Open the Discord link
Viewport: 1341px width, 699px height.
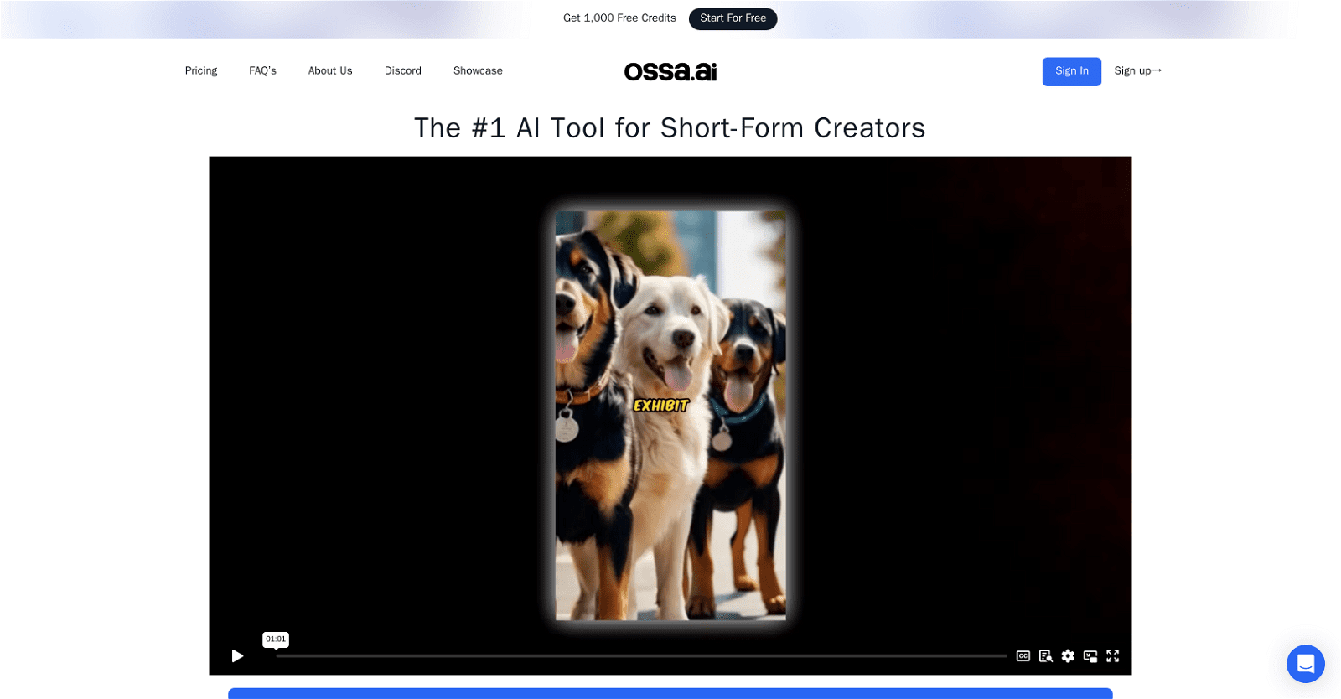point(403,71)
